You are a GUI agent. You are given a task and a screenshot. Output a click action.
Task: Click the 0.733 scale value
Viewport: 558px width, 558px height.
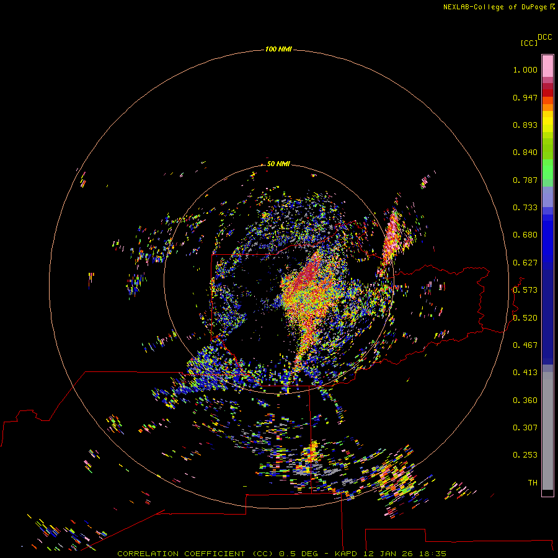(525, 208)
